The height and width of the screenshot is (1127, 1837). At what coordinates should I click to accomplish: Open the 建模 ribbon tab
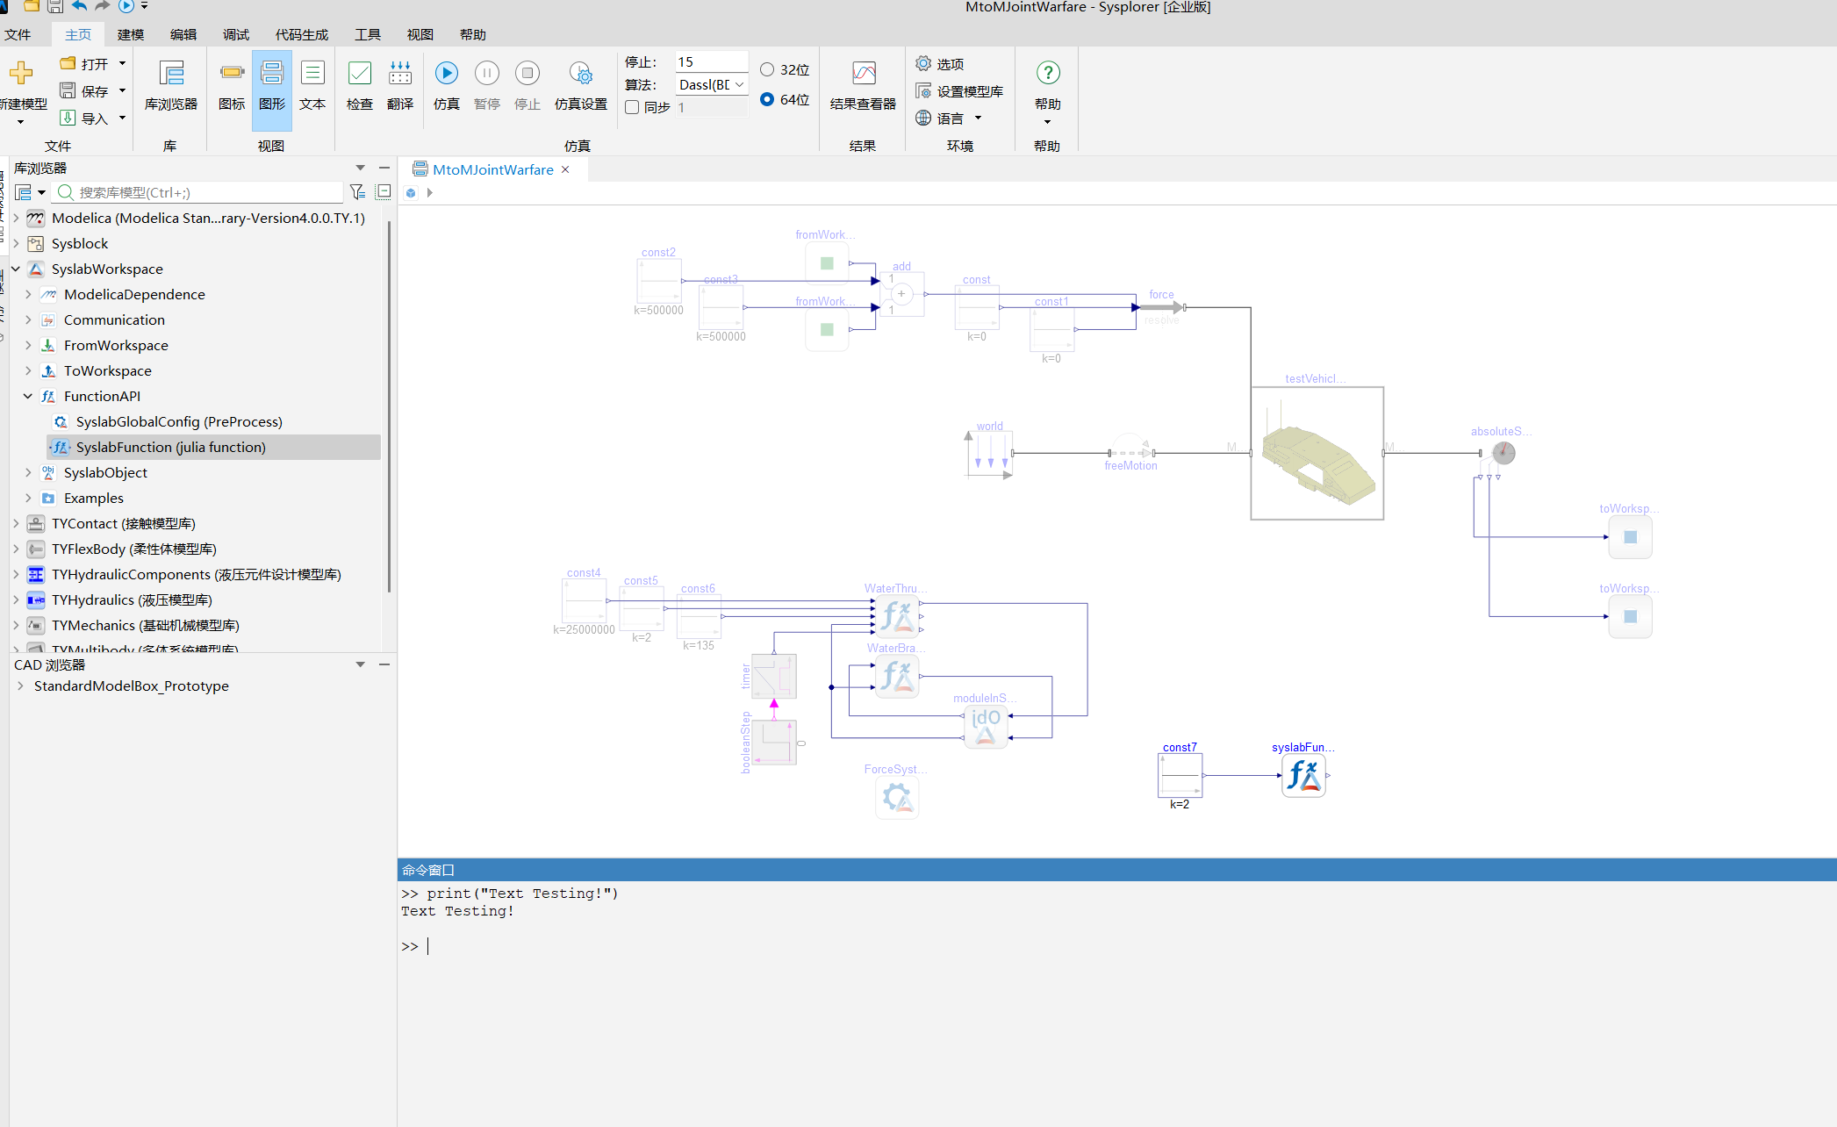click(x=131, y=35)
